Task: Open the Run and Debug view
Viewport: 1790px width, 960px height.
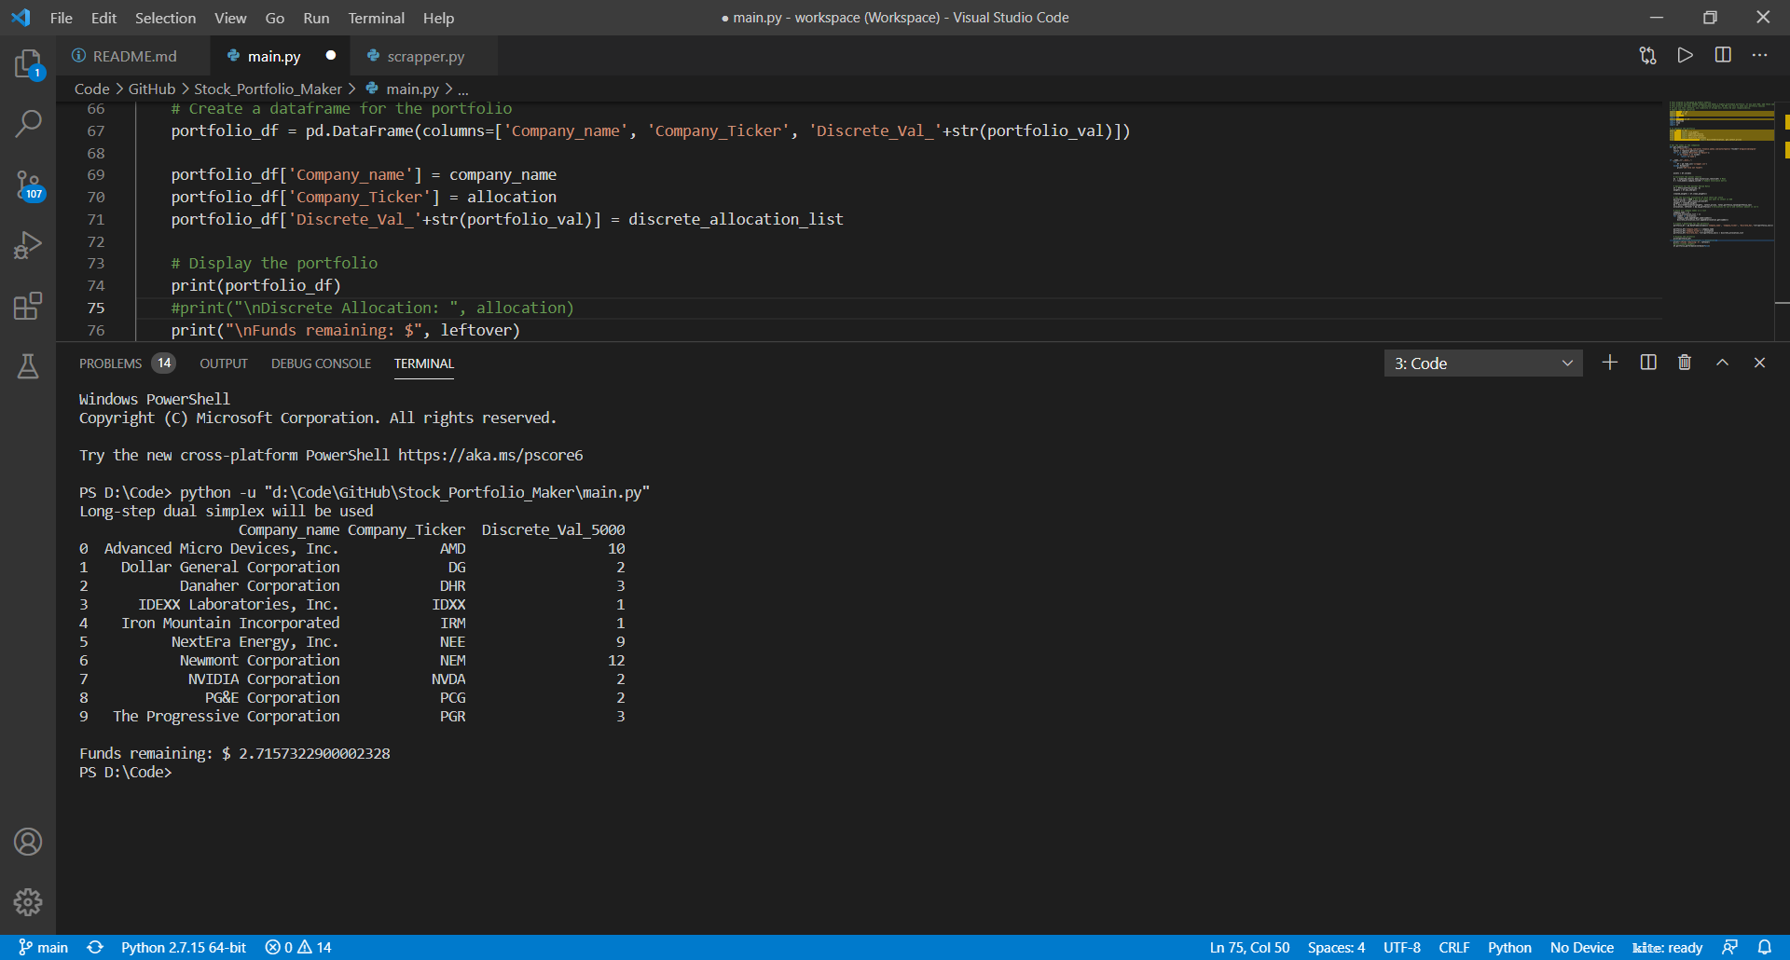Action: (x=28, y=245)
